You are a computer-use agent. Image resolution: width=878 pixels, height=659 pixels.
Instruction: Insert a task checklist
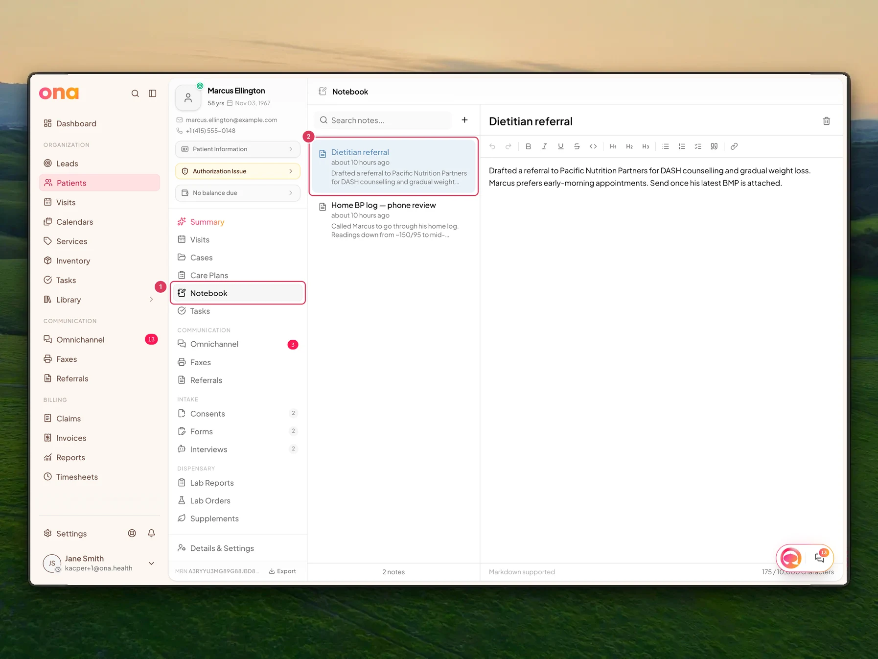[x=698, y=146]
